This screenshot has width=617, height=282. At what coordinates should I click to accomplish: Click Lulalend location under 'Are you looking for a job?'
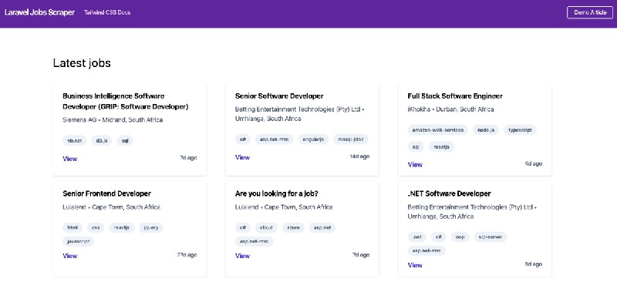pos(284,207)
